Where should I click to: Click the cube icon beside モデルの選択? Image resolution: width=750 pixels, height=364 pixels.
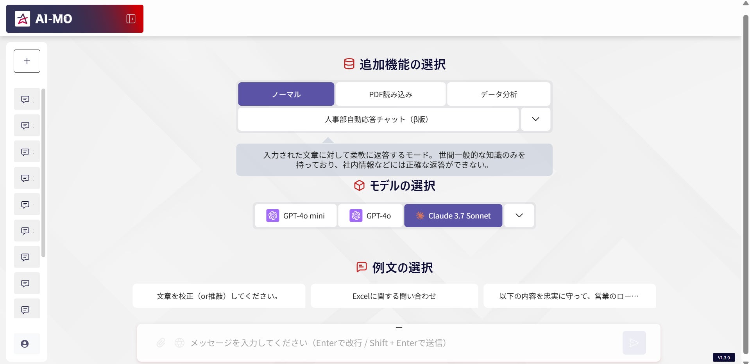359,185
